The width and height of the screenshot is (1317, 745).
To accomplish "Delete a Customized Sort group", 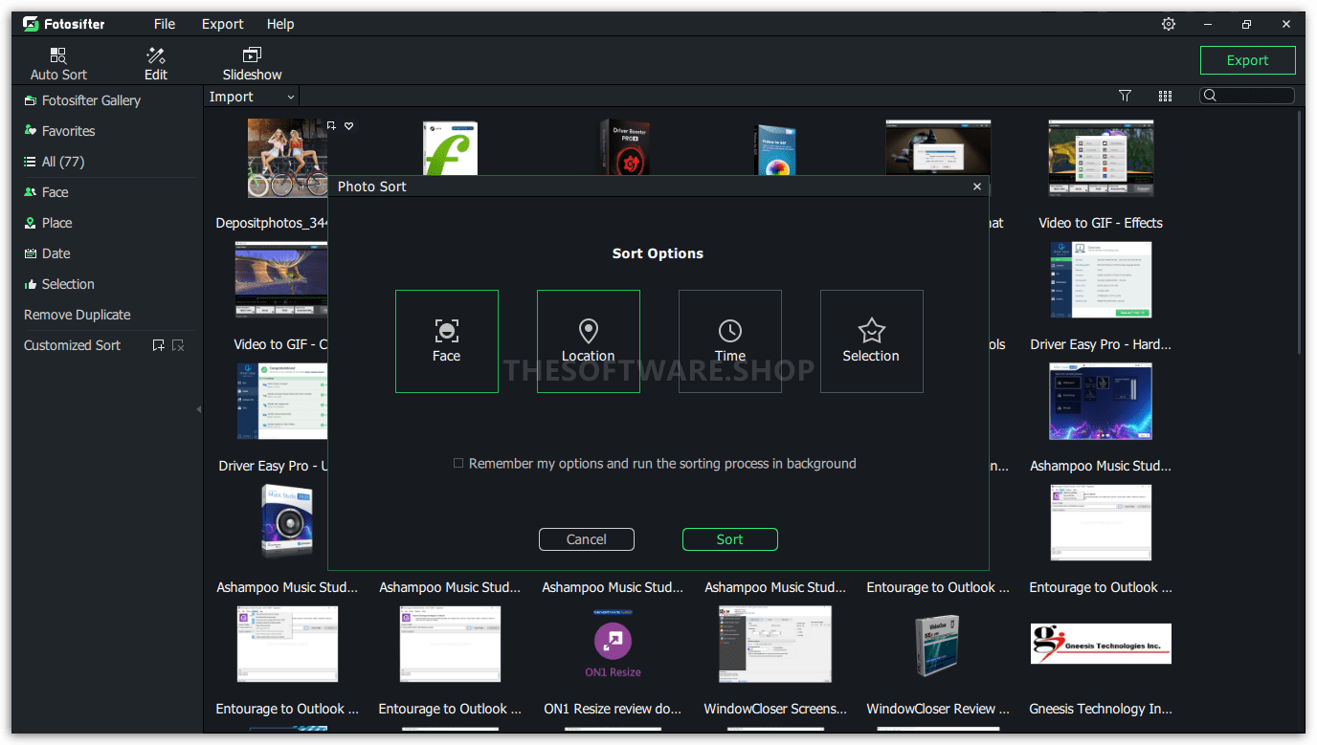I will click(178, 345).
